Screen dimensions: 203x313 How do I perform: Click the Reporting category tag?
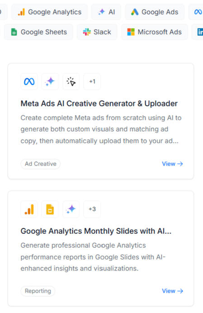pyautogui.click(x=38, y=291)
